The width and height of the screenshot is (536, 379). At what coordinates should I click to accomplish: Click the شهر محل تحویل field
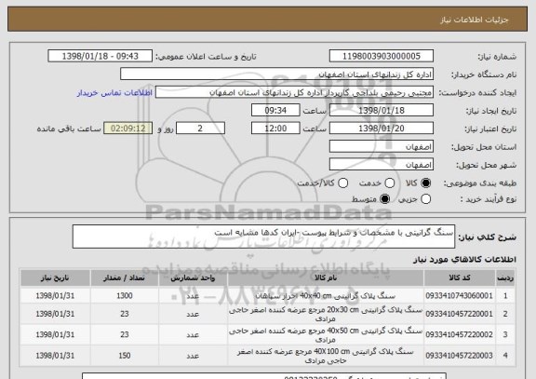382,165
